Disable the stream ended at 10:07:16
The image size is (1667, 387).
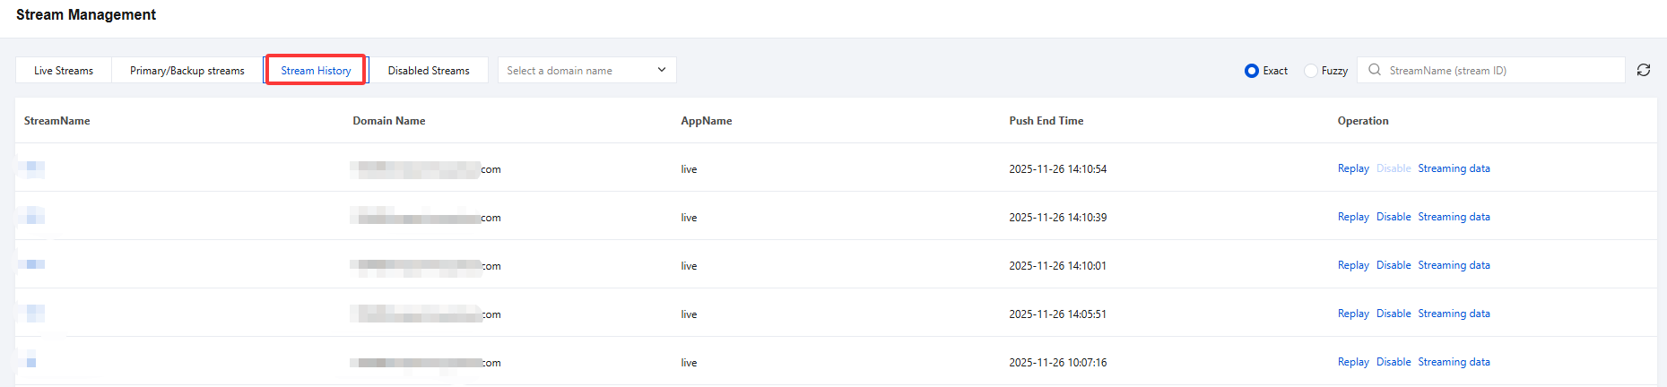click(x=1394, y=362)
